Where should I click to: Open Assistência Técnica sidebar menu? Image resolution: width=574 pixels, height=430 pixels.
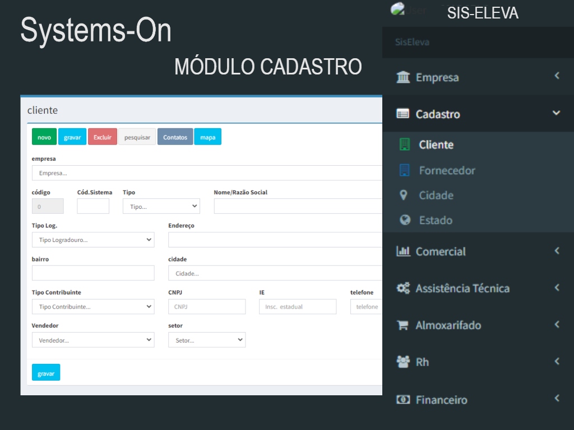pyautogui.click(x=478, y=288)
